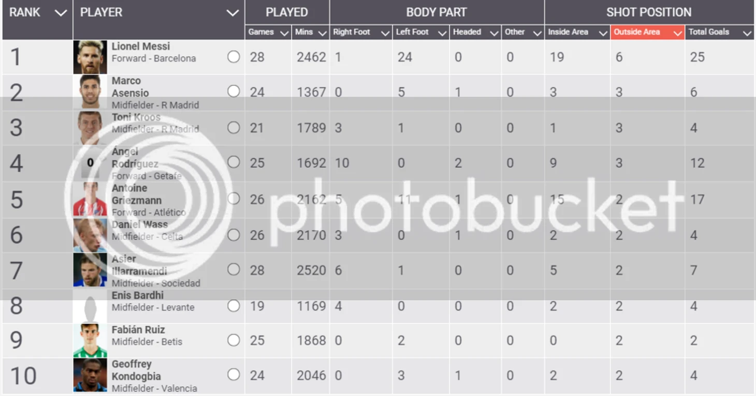
Task: Sort by the Games column arrow
Action: click(284, 33)
